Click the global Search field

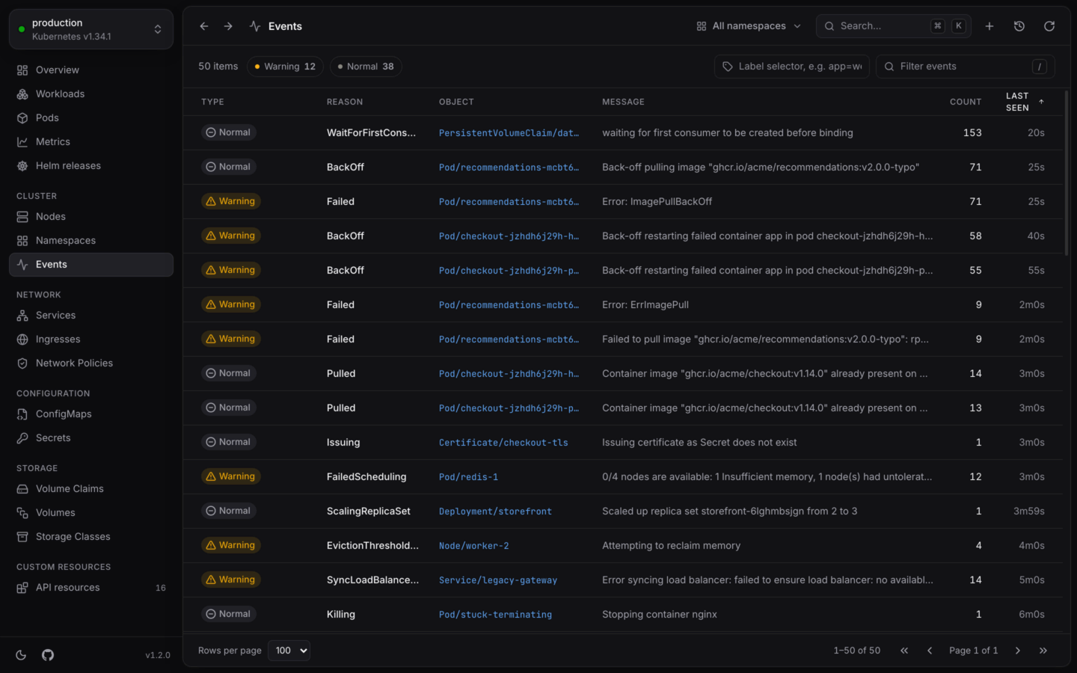(894, 26)
